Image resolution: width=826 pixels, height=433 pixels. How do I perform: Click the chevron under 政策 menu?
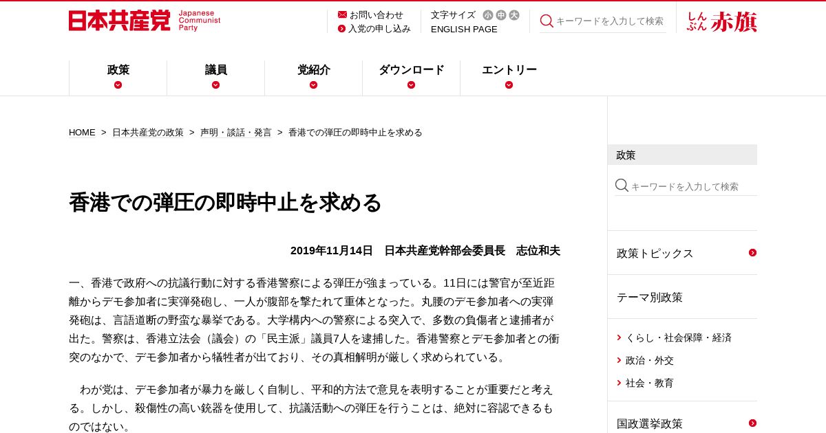point(118,85)
